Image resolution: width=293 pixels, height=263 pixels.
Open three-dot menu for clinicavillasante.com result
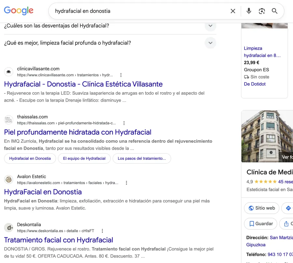click(x=121, y=75)
